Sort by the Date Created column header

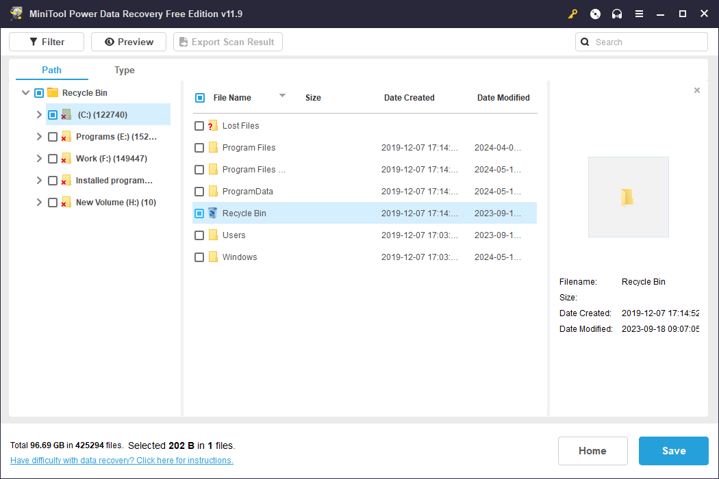pos(409,98)
